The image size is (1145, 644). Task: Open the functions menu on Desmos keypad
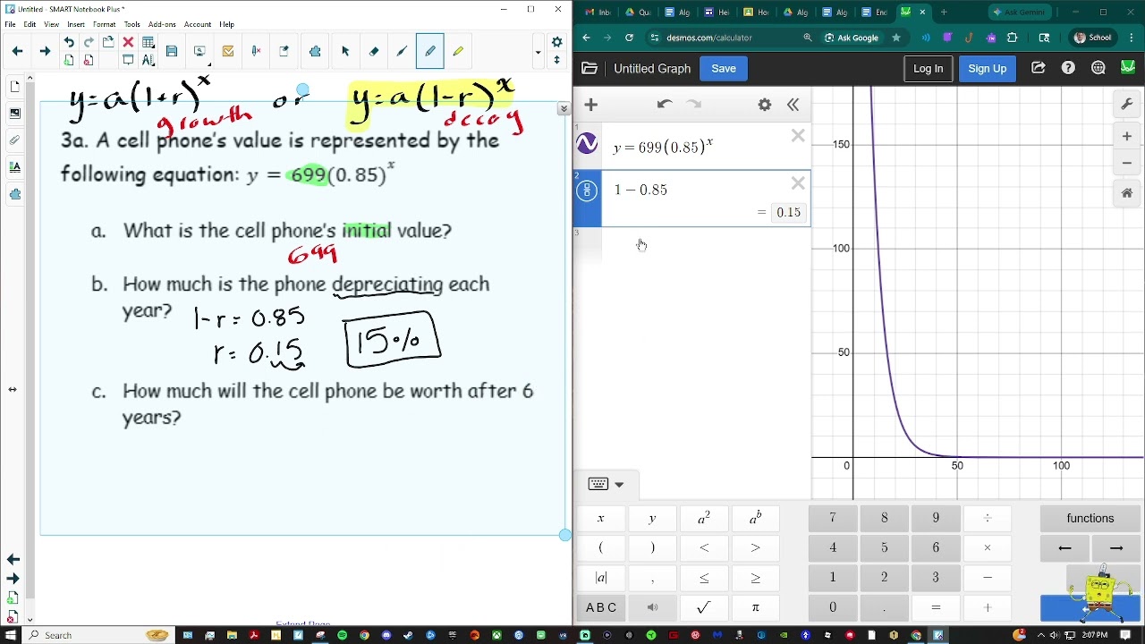point(1090,518)
